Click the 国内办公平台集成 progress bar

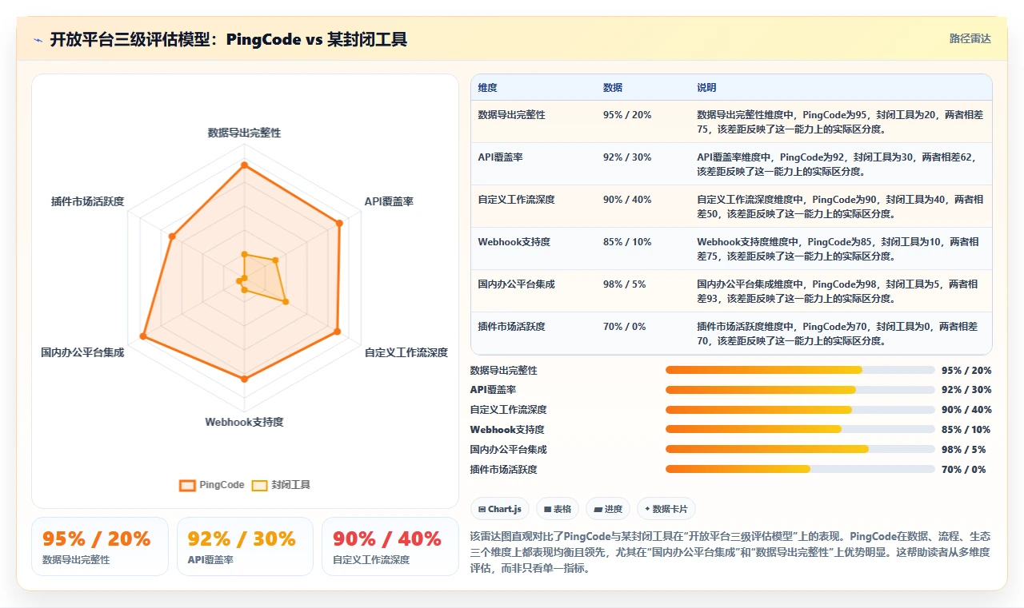(800, 450)
